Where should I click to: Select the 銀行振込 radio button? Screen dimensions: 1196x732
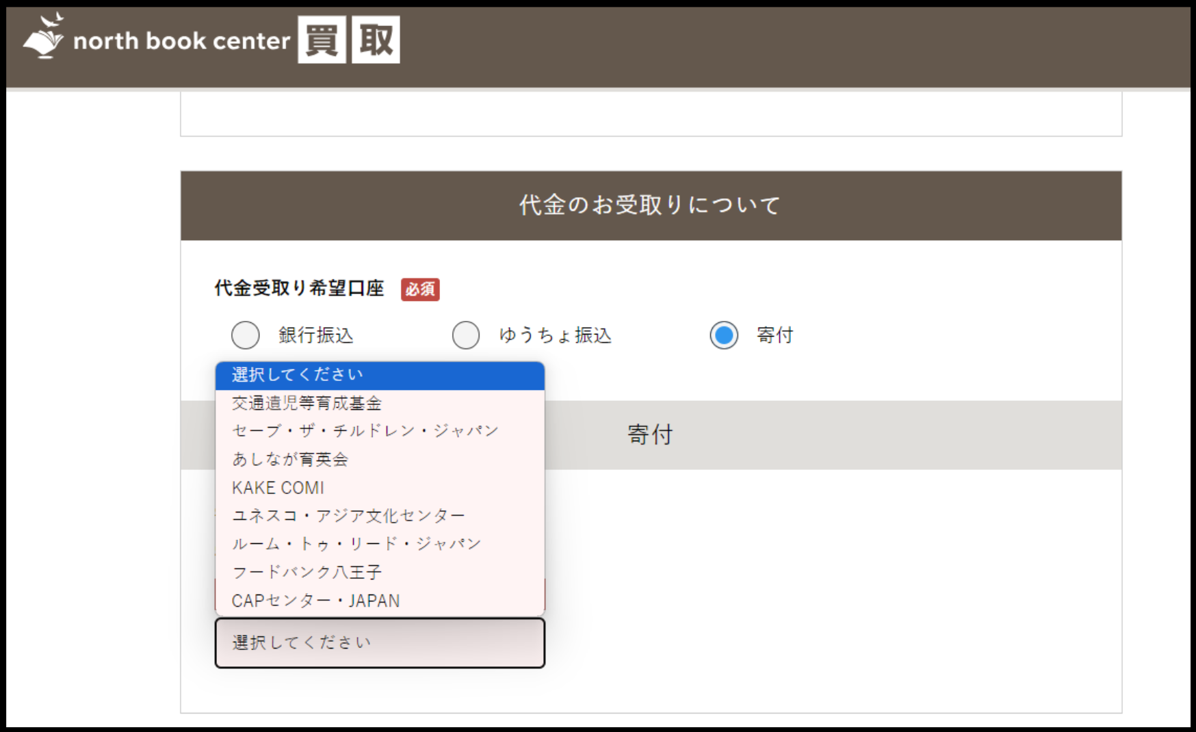[246, 335]
